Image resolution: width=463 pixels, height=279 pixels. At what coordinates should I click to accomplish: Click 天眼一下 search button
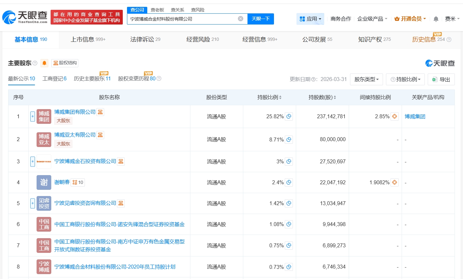(261, 19)
